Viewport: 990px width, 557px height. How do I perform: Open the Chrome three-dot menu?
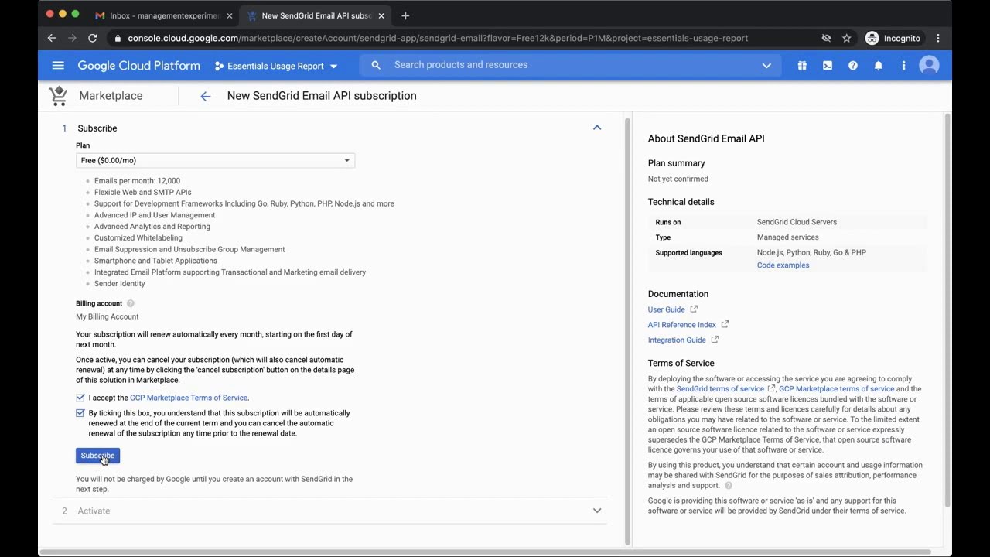coord(938,38)
